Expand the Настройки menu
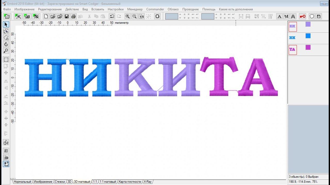 [115, 9]
